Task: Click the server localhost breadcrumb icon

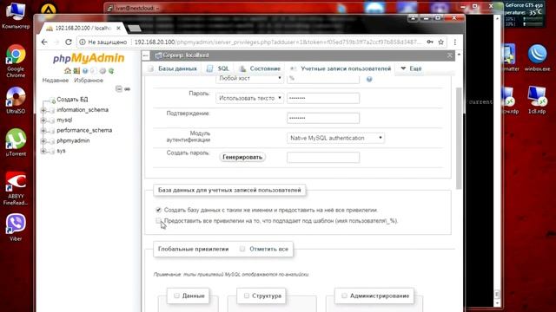Action: pyautogui.click(x=158, y=55)
